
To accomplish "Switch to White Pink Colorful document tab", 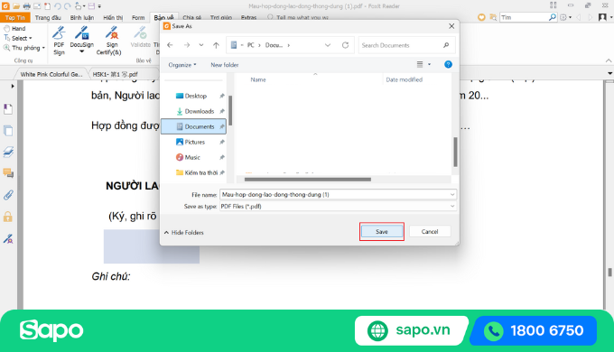I will pyautogui.click(x=51, y=74).
